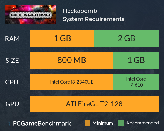Click the SIZE row label

[x=12, y=61]
